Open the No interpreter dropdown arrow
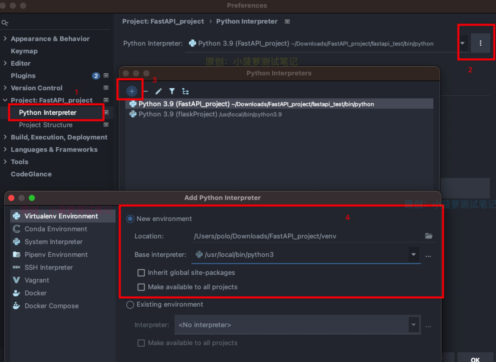496x362 pixels. [x=414, y=325]
